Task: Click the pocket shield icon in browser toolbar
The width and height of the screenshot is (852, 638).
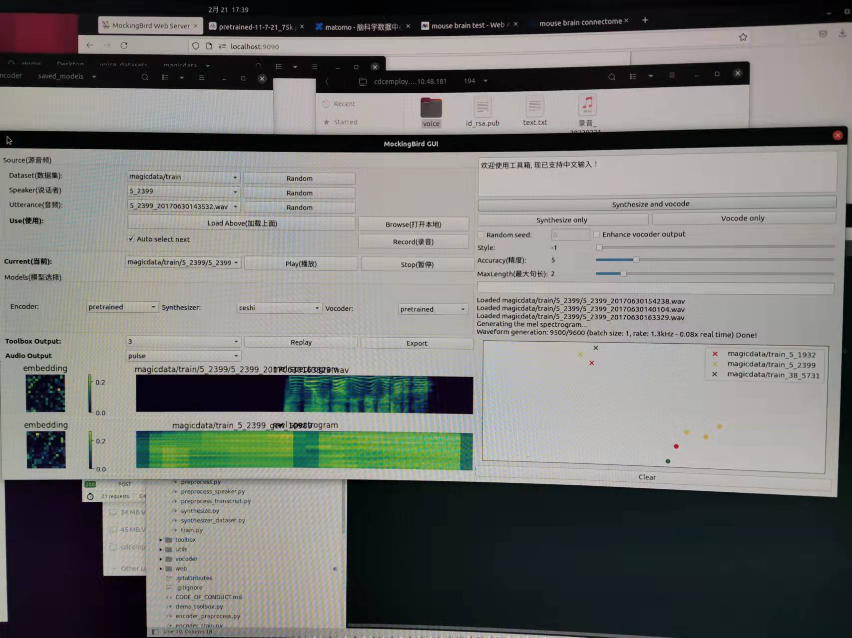Action: [x=823, y=34]
